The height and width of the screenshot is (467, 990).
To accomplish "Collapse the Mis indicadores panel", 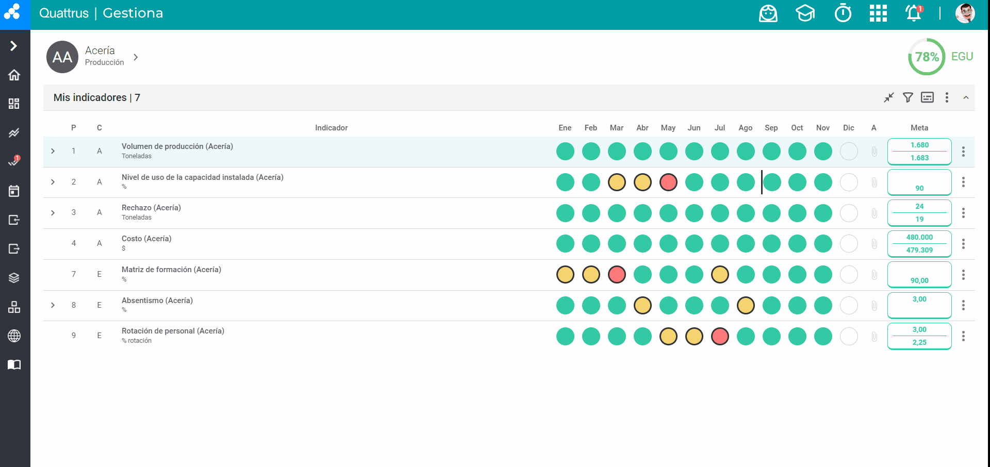I will coord(966,97).
